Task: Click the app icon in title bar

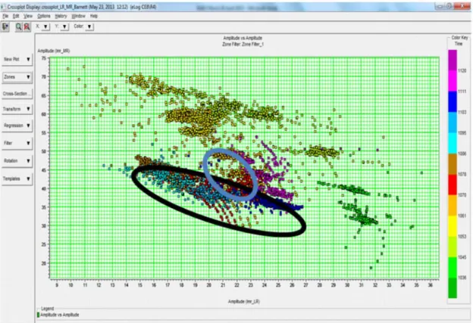Action: pyautogui.click(x=3, y=7)
